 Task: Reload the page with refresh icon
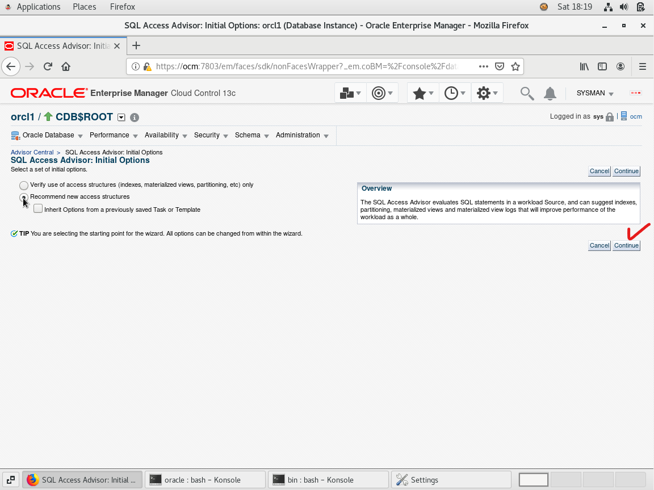pos(48,66)
